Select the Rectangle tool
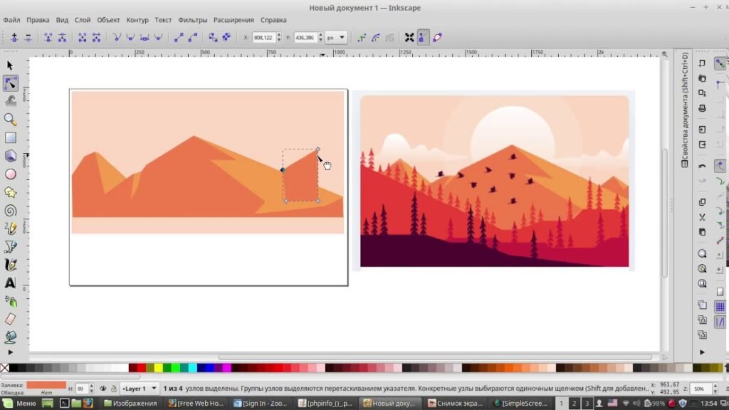This screenshot has height=410, width=729. [x=10, y=137]
